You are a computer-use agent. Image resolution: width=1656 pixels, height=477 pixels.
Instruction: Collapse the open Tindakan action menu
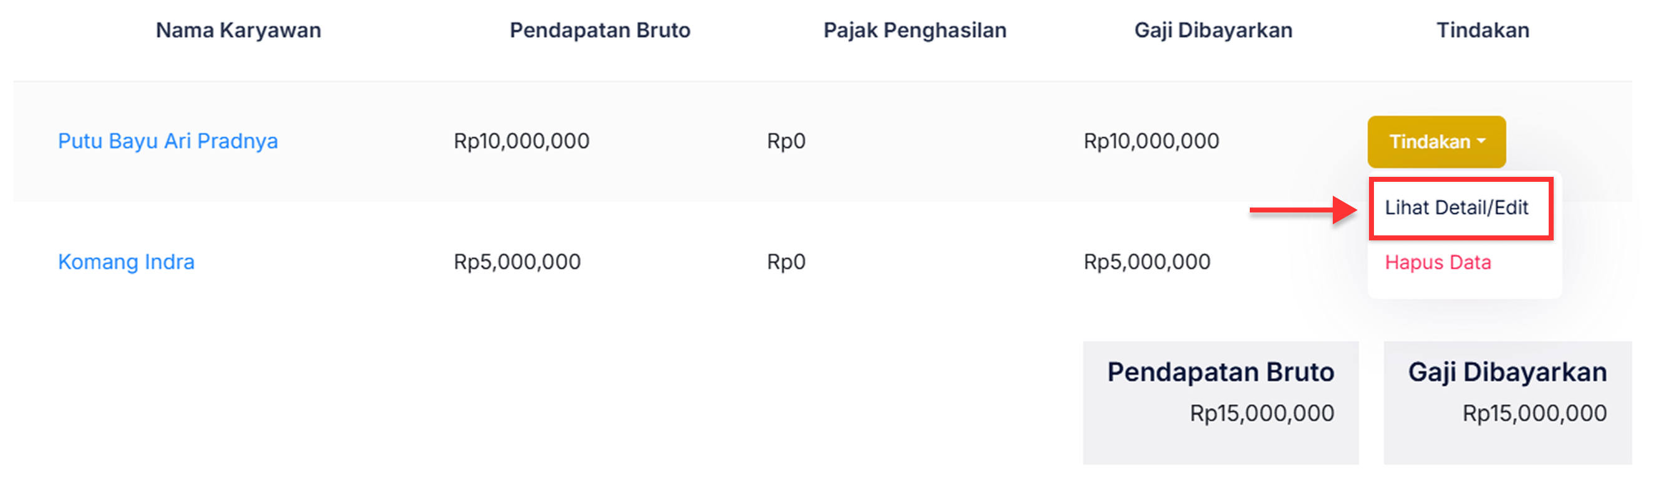1435,141
